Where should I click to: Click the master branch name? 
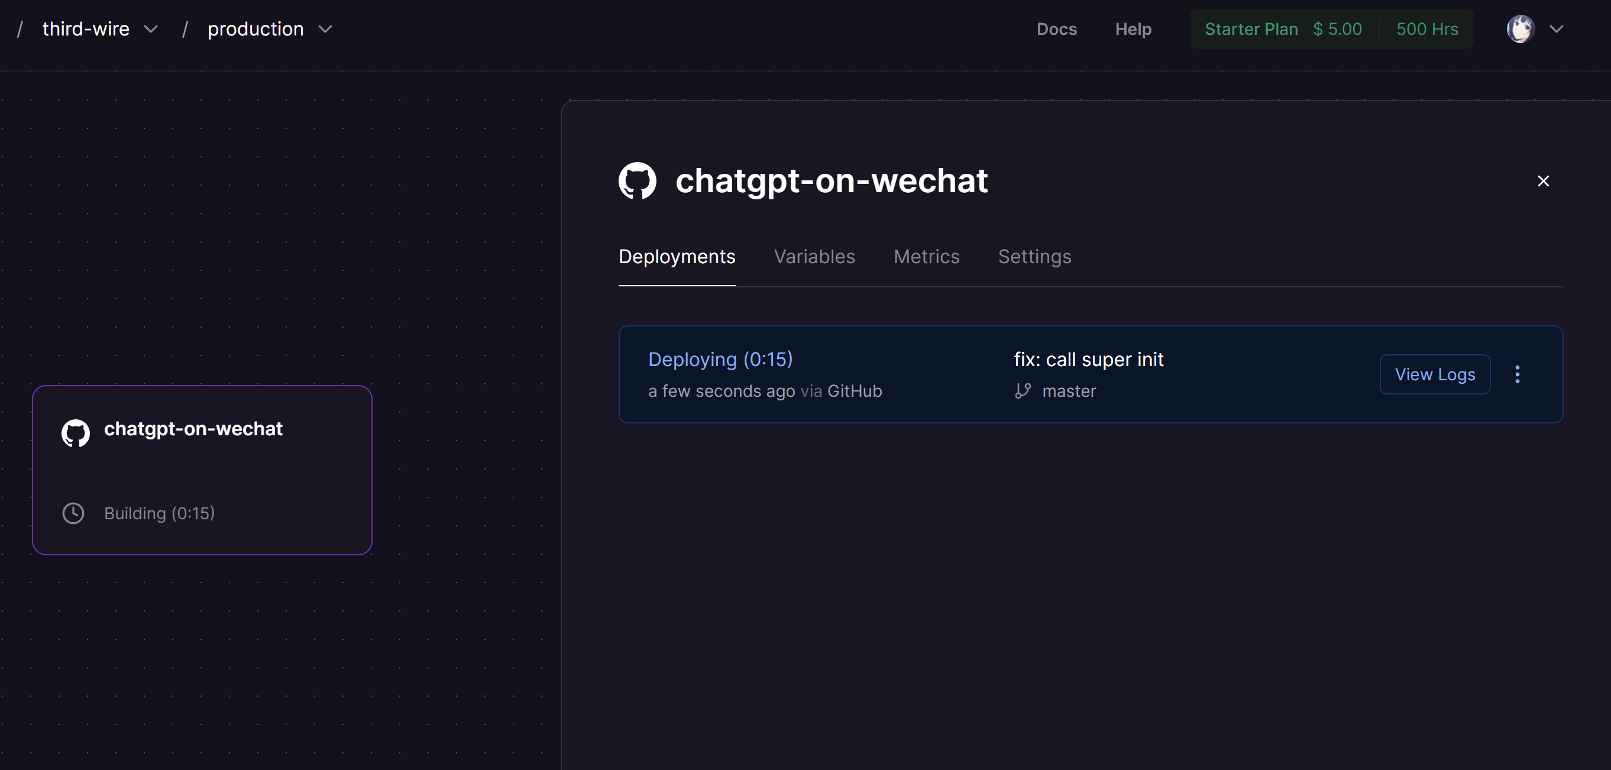[1069, 391]
